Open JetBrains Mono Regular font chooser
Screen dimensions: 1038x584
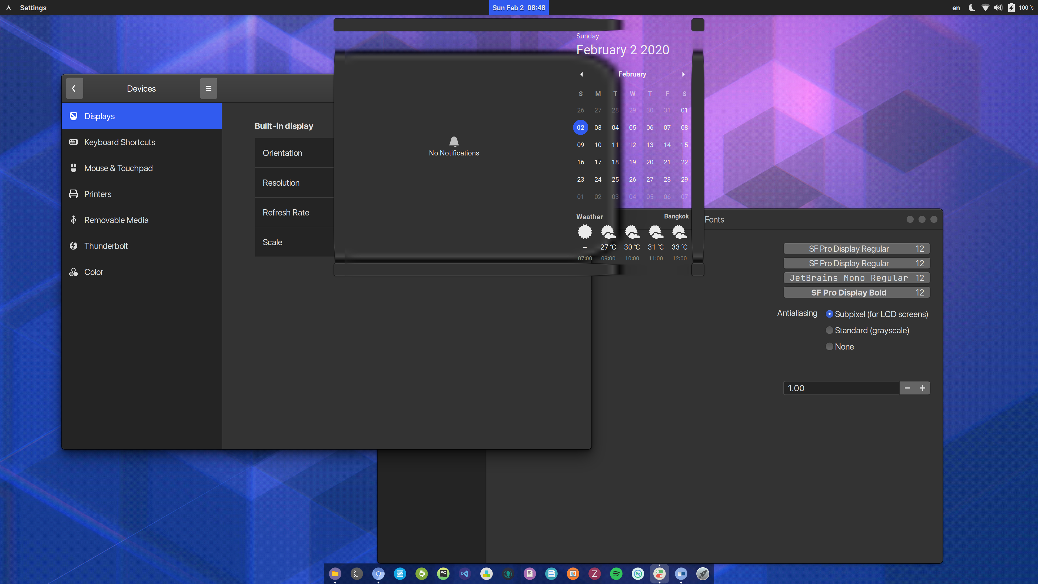[x=856, y=278]
